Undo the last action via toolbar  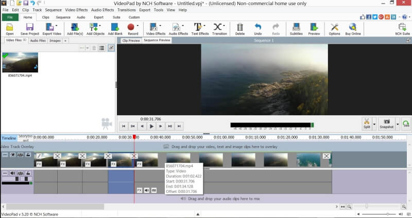[x=258, y=29]
